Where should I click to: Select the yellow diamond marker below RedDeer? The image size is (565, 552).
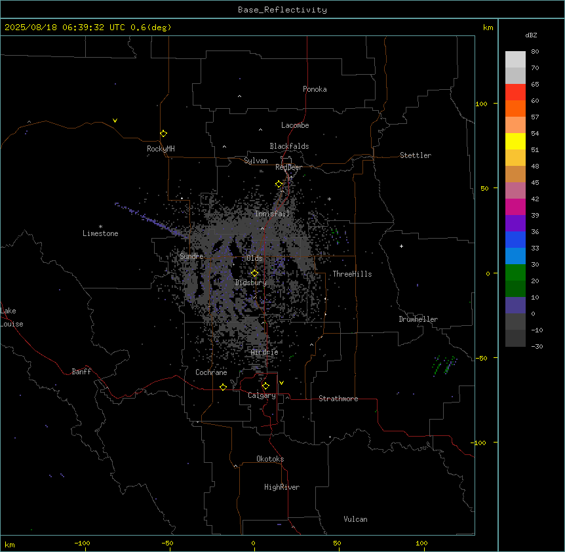coord(279,184)
